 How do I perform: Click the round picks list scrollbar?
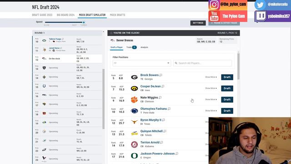click(x=104, y=99)
